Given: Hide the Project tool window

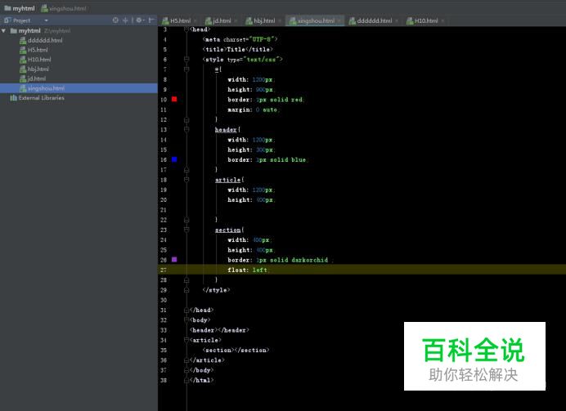Looking at the screenshot, I should (151, 20).
